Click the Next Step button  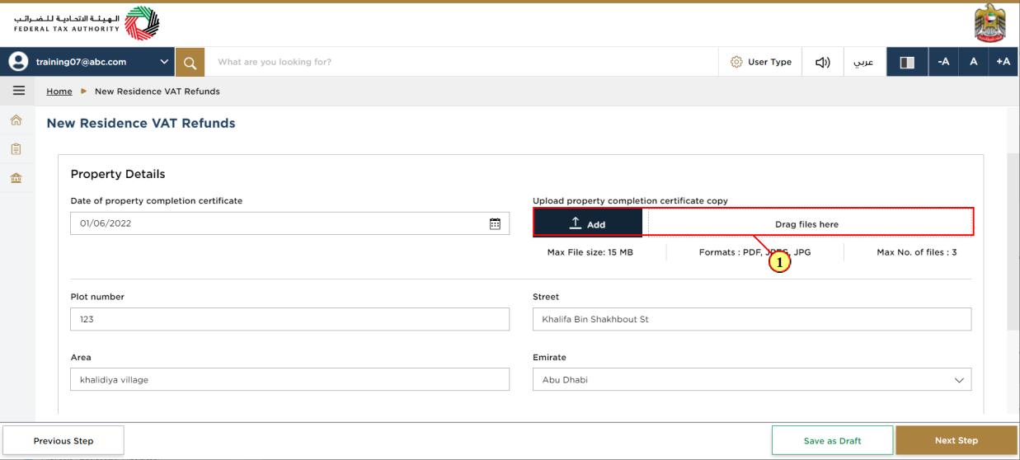click(957, 440)
